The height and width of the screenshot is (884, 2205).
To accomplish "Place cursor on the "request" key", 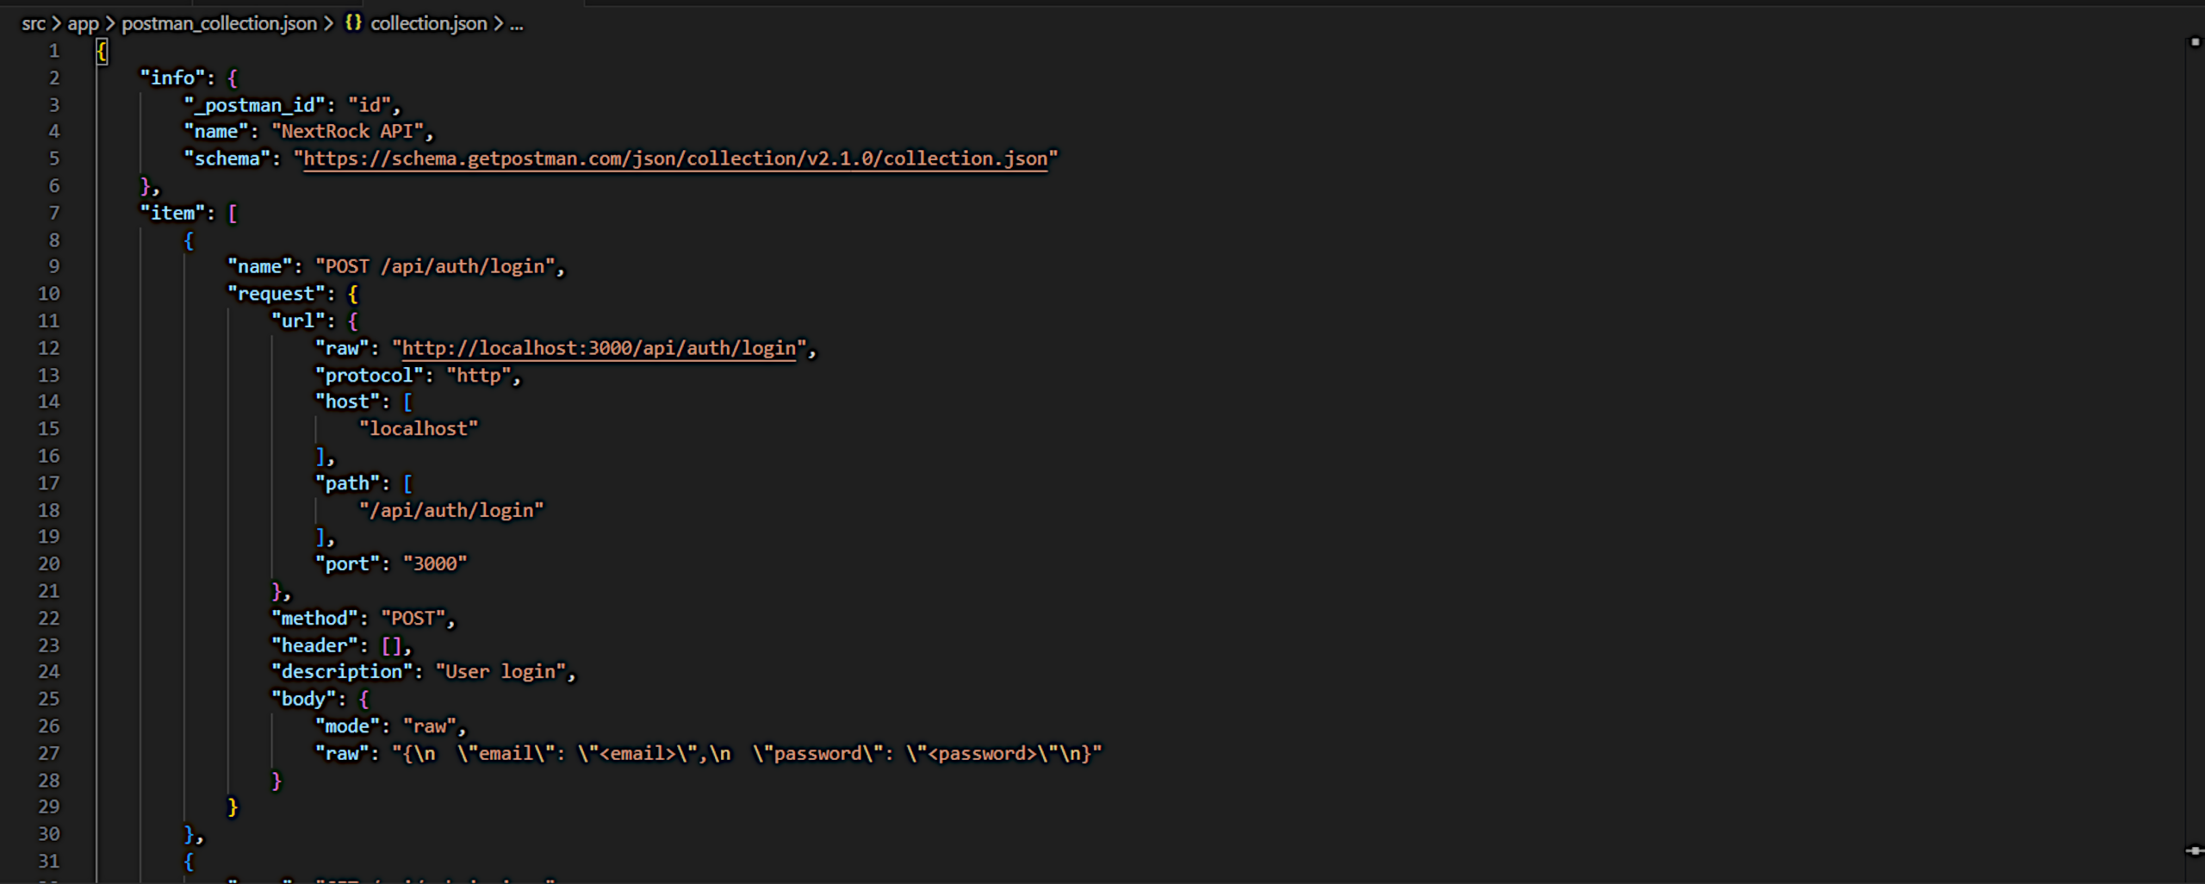I will click(276, 294).
